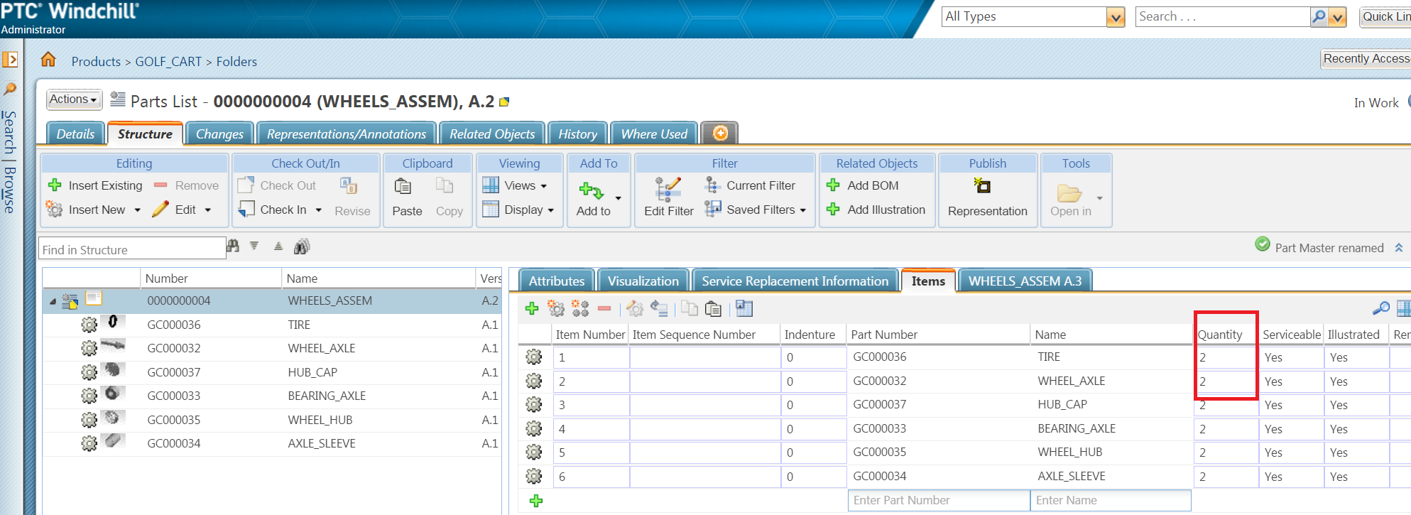1411x515 pixels.
Task: Open the search options dropdown arrow in the top bar
Action: [1338, 17]
